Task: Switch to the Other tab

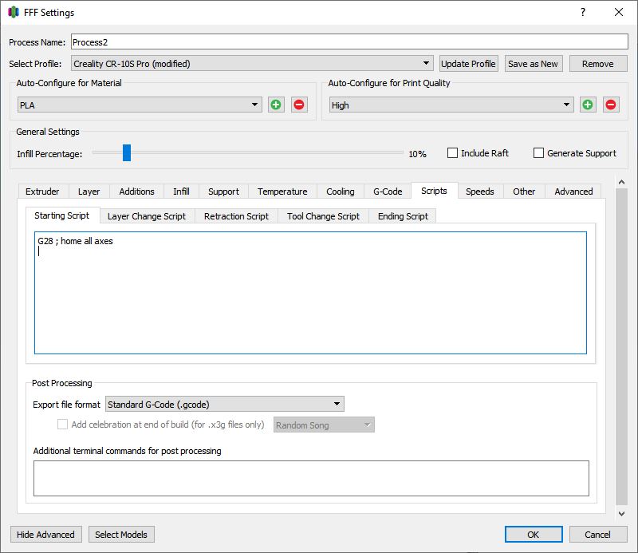Action: (x=524, y=192)
